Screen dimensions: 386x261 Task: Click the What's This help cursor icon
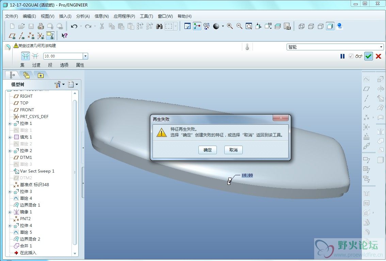64,36
